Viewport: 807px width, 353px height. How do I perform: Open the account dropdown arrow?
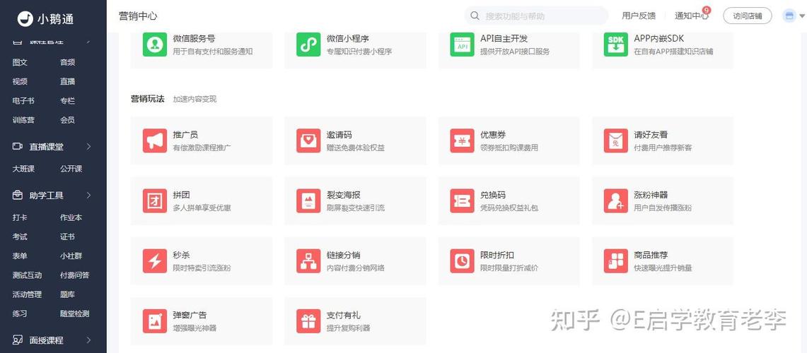tap(801, 16)
